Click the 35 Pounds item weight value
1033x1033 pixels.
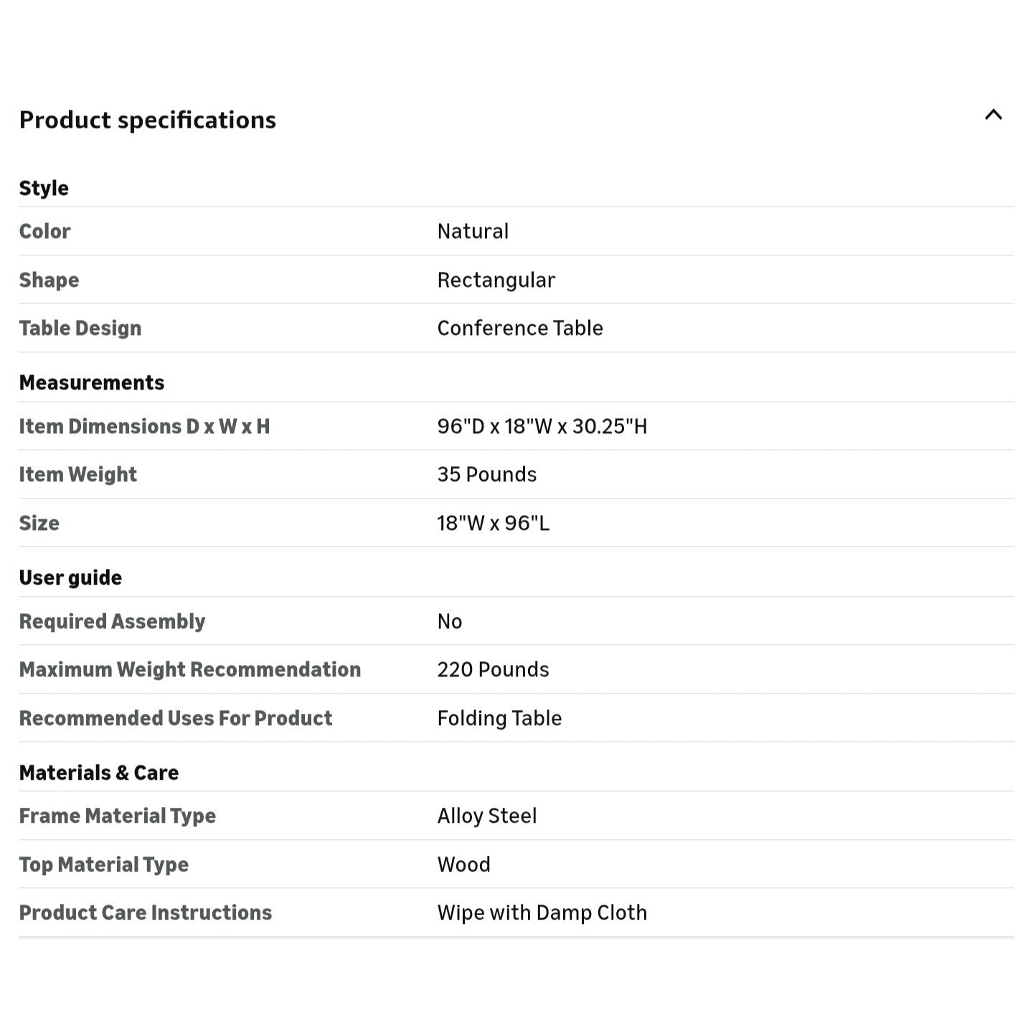tap(487, 474)
